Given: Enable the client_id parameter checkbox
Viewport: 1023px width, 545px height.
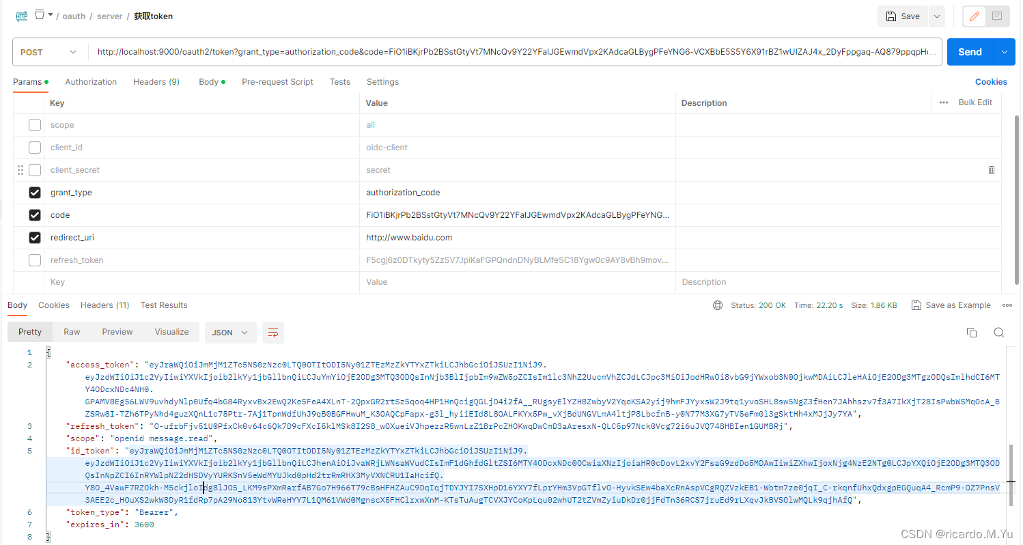Looking at the screenshot, I should pos(34,148).
